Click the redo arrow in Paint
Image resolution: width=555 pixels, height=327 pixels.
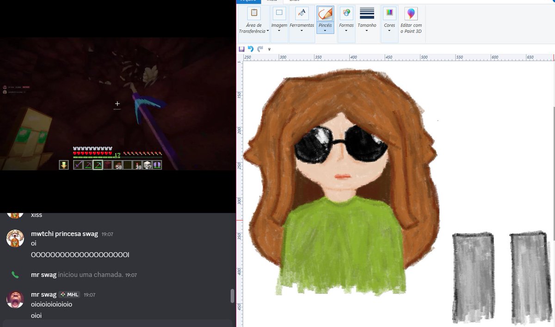(x=260, y=49)
